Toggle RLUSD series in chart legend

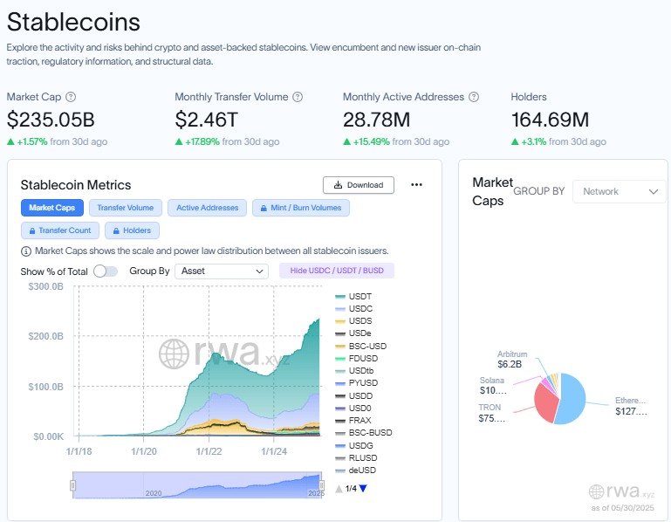[x=356, y=458]
